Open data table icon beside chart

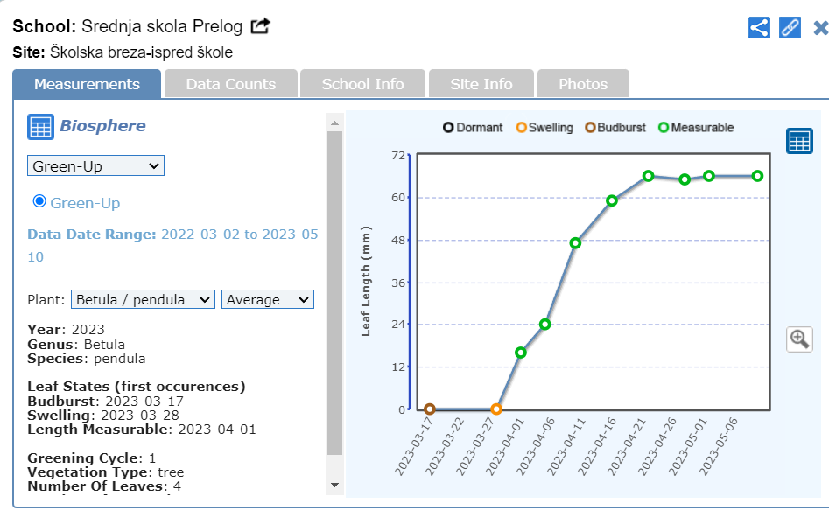[x=798, y=141]
